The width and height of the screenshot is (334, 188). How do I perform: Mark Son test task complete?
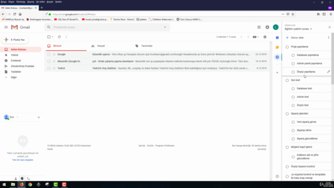[x=287, y=80]
